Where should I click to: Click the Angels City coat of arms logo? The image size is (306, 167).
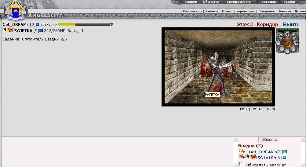(x=15, y=11)
